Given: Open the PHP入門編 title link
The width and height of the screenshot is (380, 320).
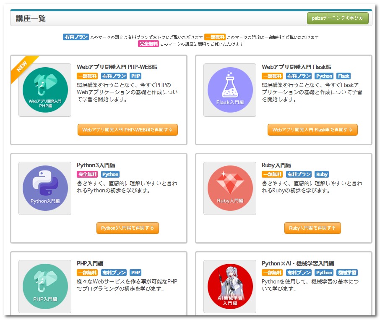Looking at the screenshot, I should click(x=90, y=263).
